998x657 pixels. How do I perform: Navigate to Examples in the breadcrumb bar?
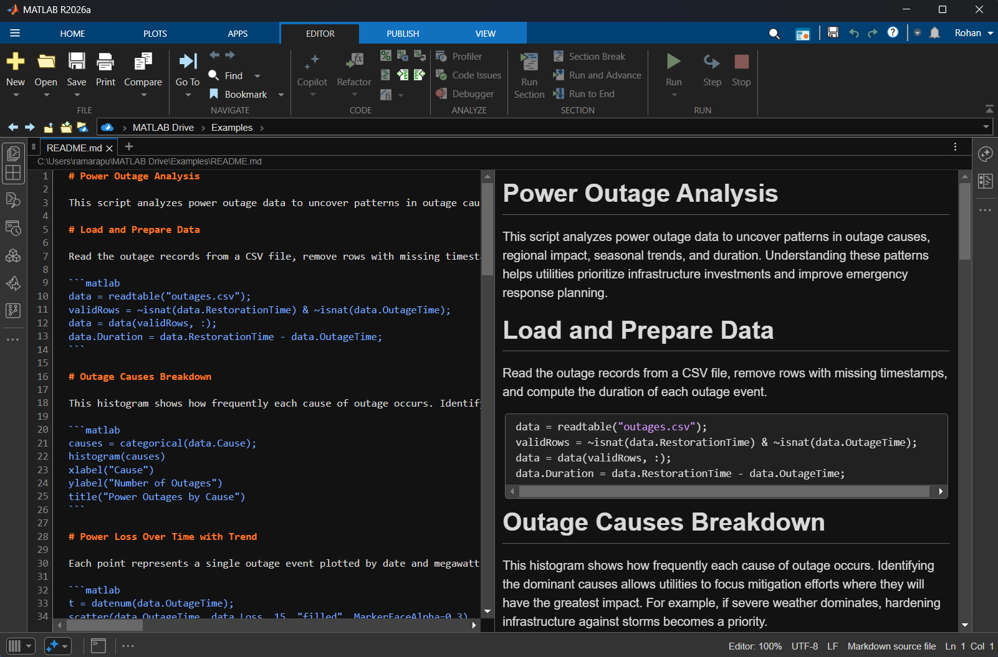(232, 127)
